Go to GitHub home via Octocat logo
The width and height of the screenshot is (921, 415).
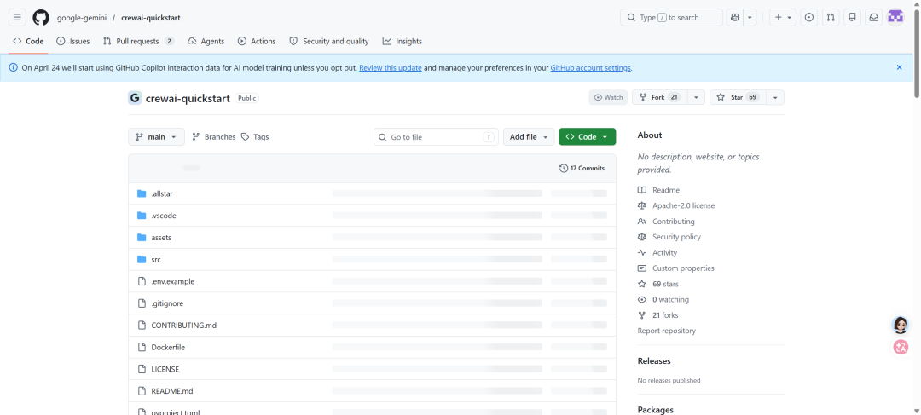(41, 18)
